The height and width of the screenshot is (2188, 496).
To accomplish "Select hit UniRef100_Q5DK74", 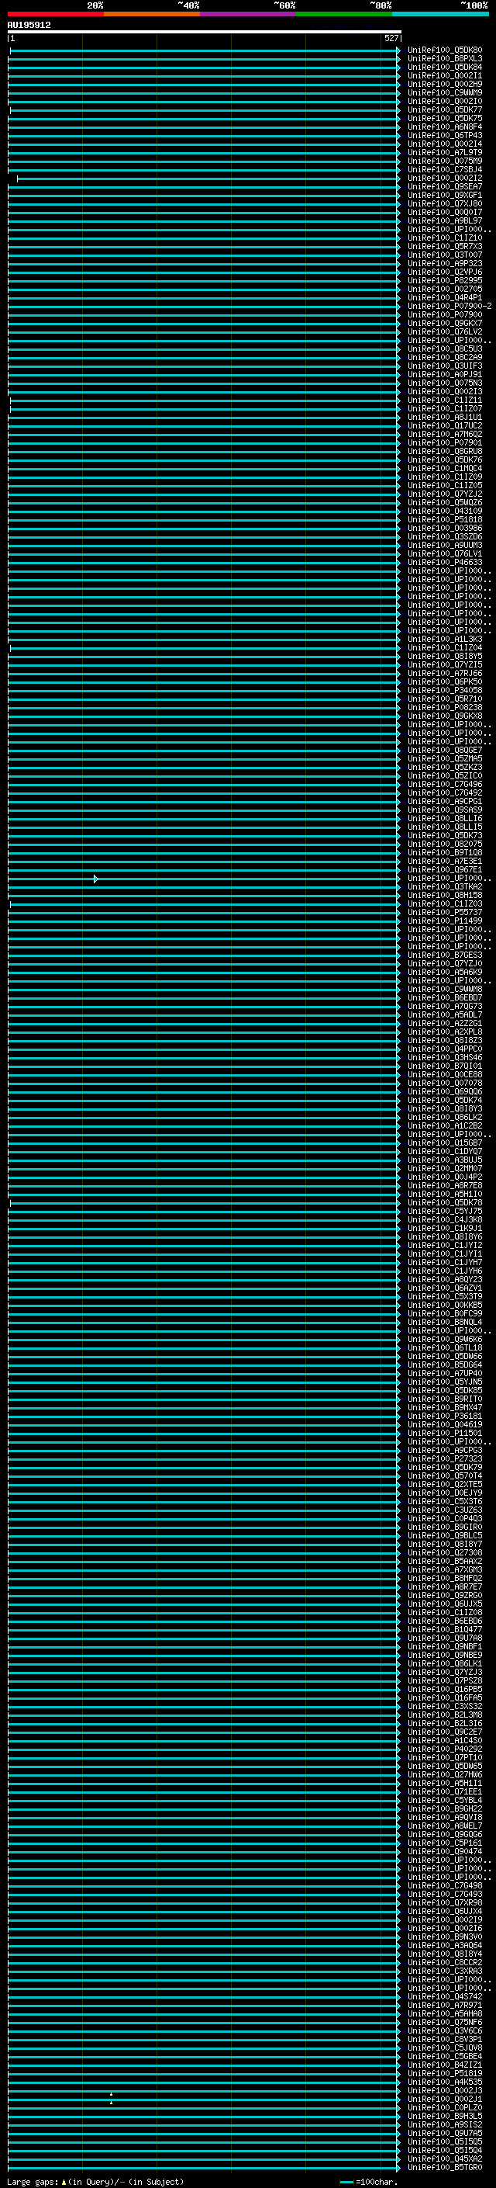I will (444, 1100).
